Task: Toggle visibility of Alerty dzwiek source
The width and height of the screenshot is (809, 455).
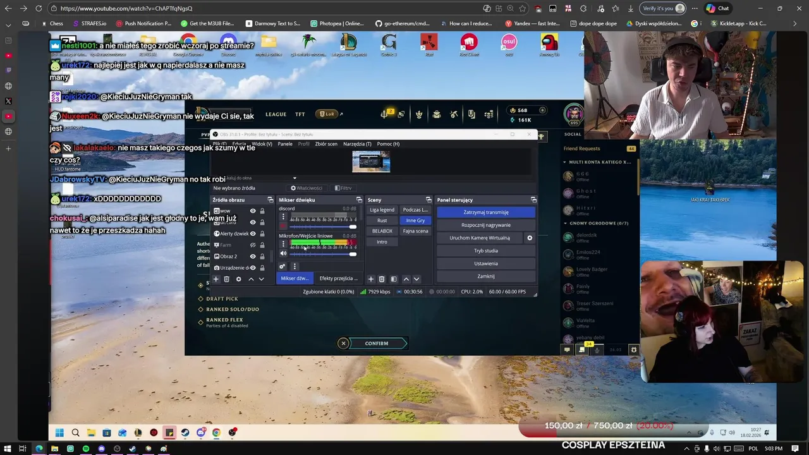Action: tap(253, 234)
